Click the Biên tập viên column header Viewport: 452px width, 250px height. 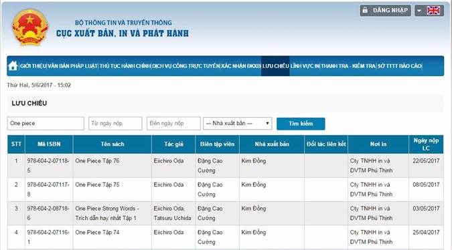point(218,144)
